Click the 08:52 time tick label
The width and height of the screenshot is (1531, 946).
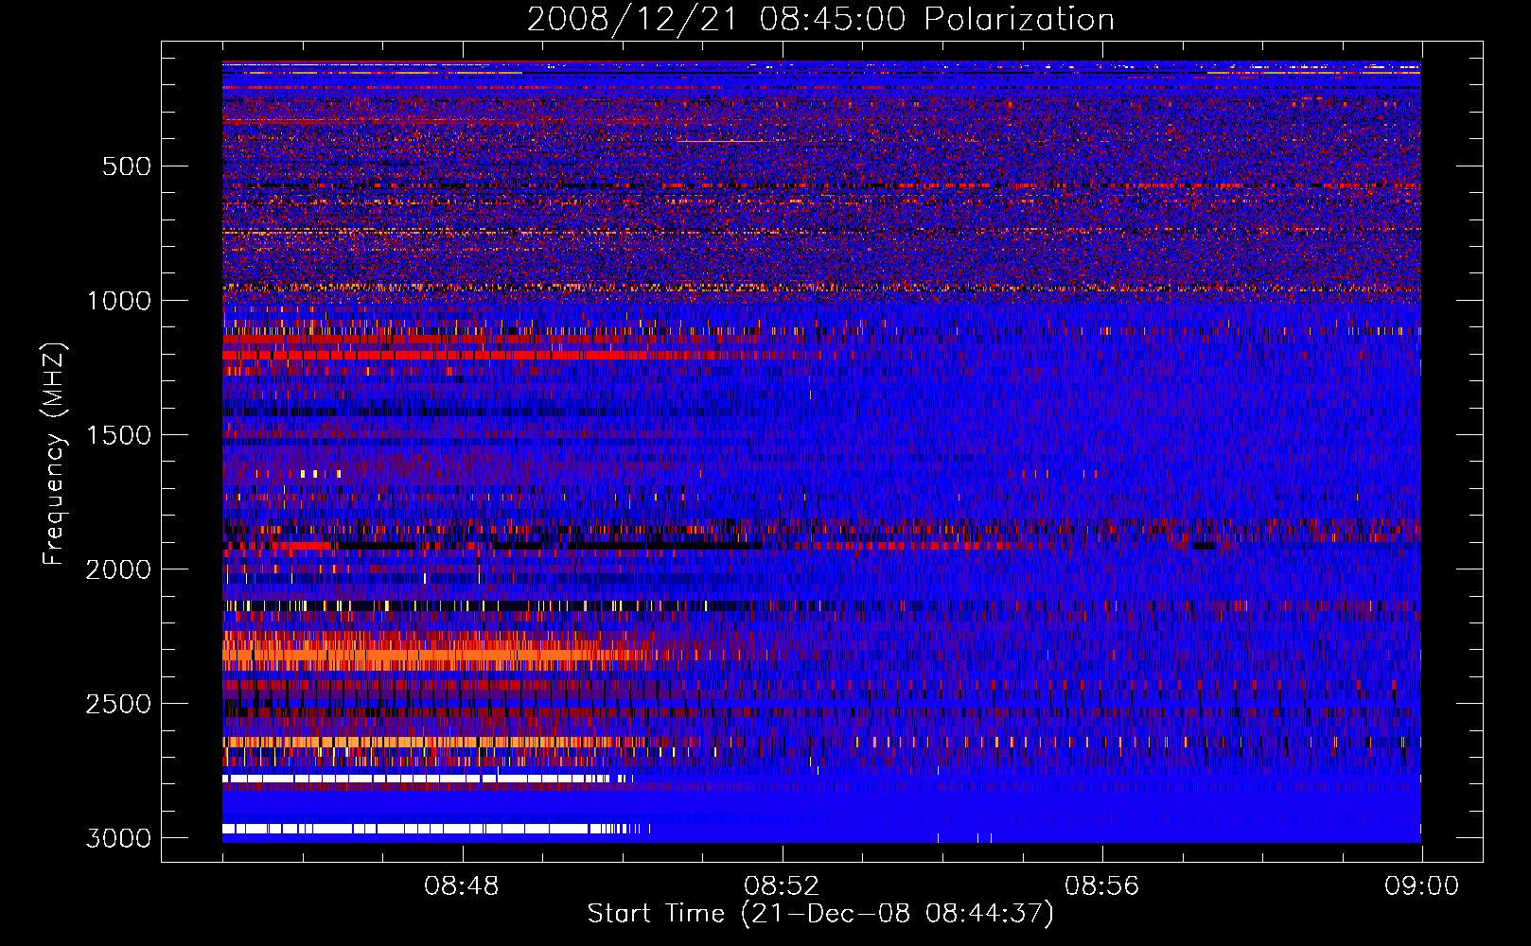click(x=782, y=886)
